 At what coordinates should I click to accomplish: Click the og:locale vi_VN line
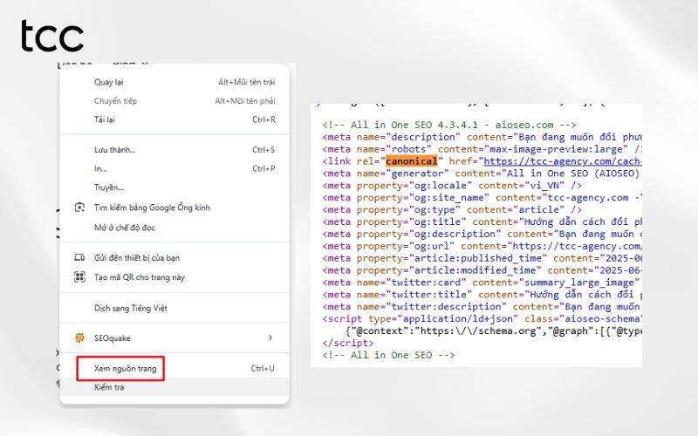pyautogui.click(x=452, y=185)
